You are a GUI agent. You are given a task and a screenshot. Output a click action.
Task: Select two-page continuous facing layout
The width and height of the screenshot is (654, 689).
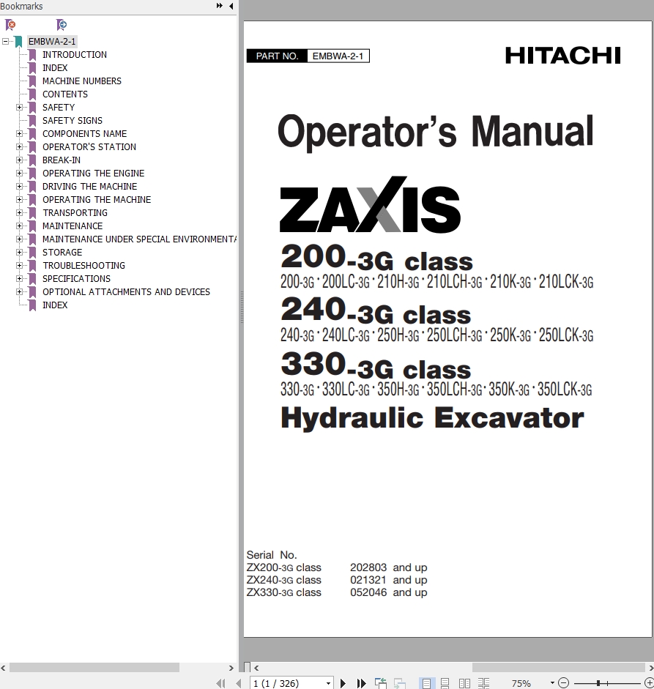483,683
